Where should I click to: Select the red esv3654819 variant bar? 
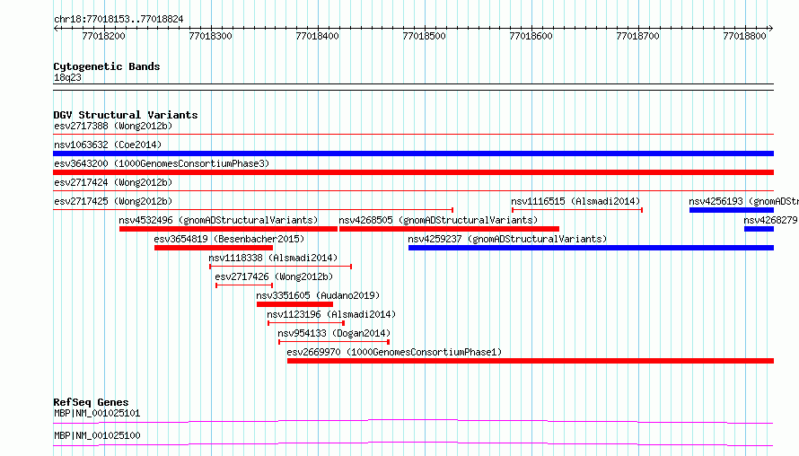coord(214,248)
